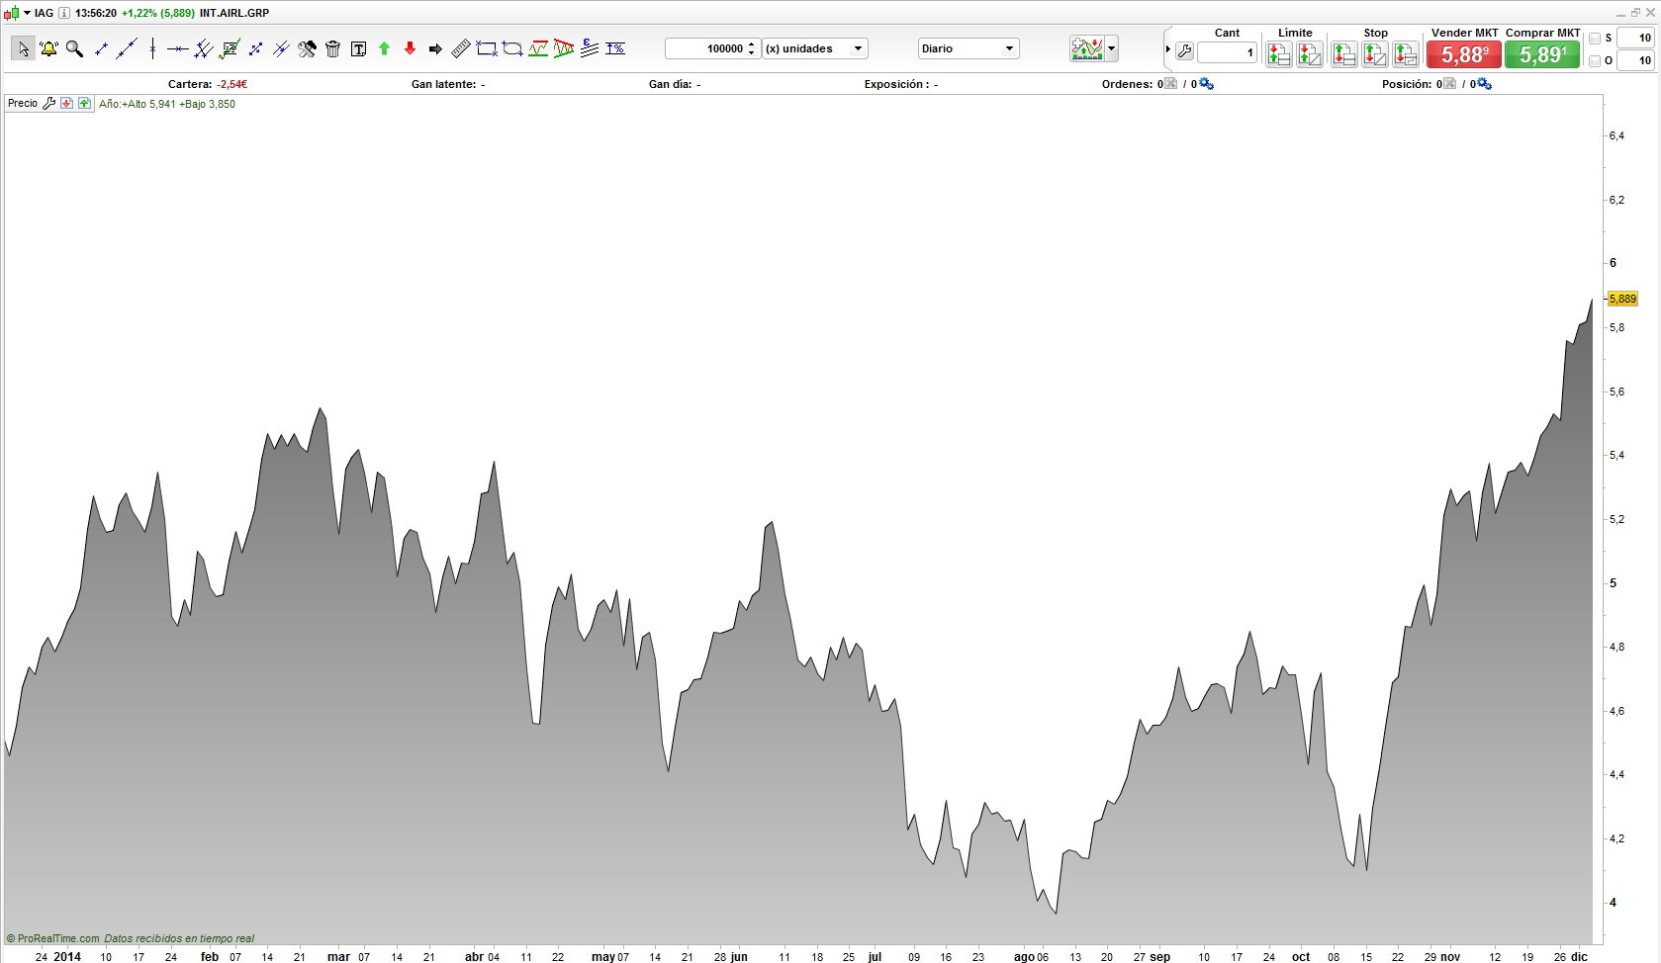Click the Gan latente label

[x=443, y=84]
